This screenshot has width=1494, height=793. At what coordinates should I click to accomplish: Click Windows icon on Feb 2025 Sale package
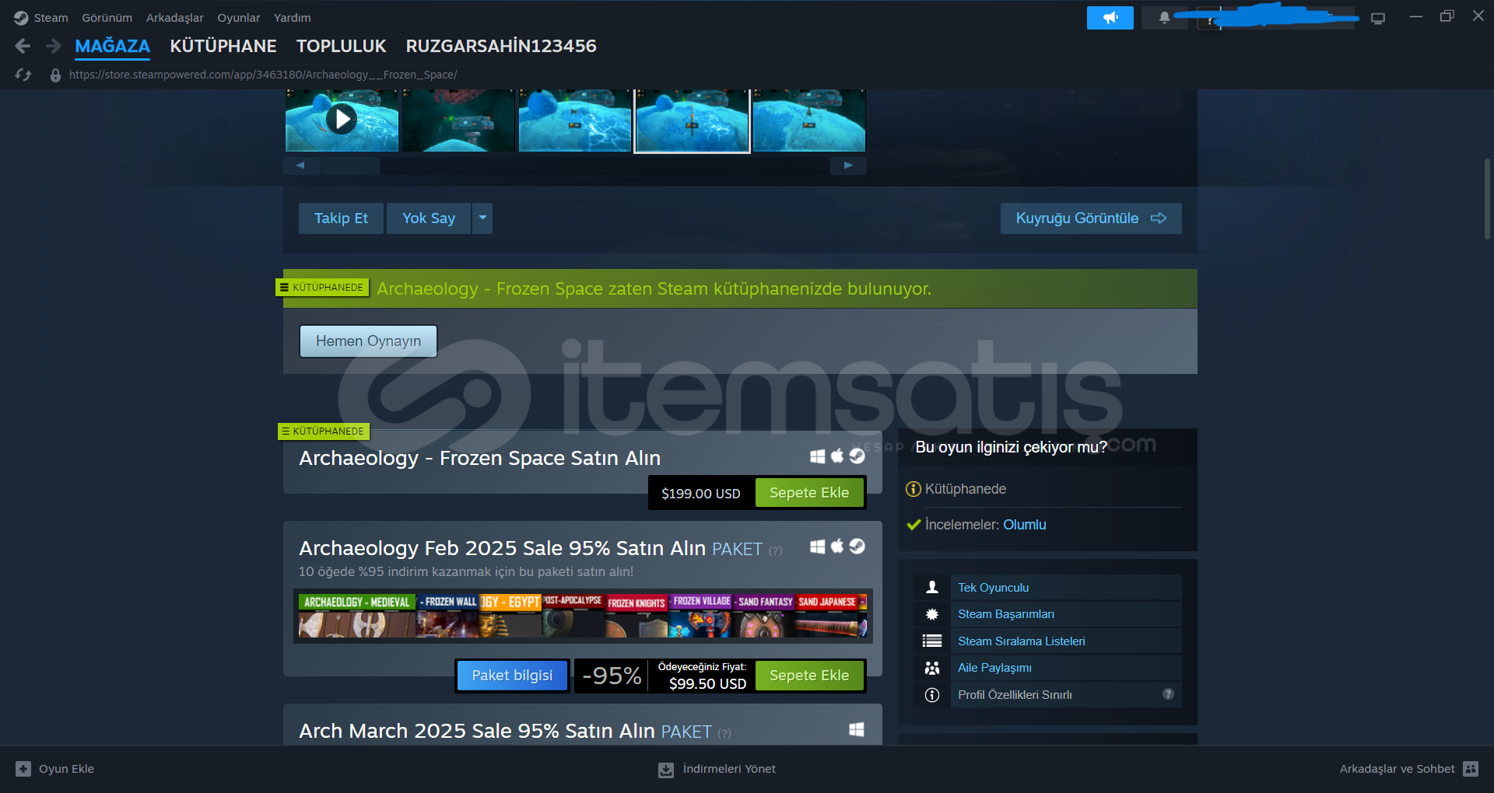(817, 547)
